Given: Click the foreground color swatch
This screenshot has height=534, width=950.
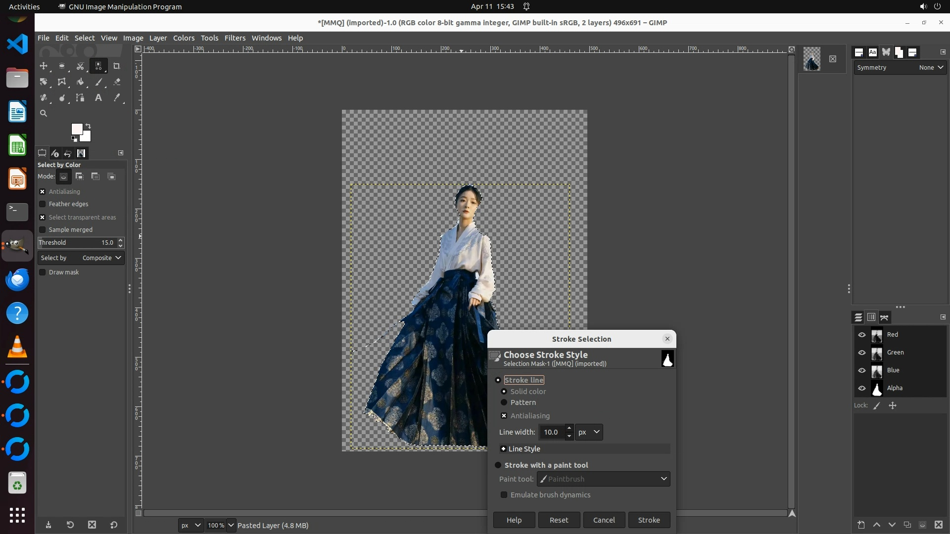Looking at the screenshot, I should (76, 129).
